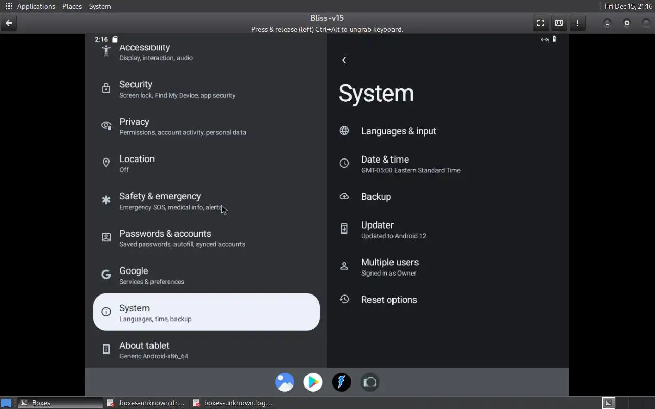The width and height of the screenshot is (655, 409).
Task: Click the System page heading
Action: 376,94
